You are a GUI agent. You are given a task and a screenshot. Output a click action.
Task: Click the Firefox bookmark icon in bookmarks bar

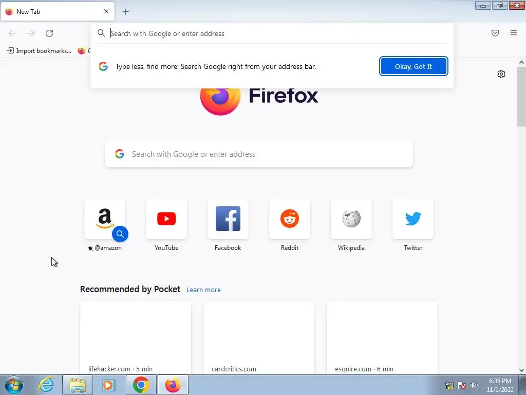[x=82, y=51]
